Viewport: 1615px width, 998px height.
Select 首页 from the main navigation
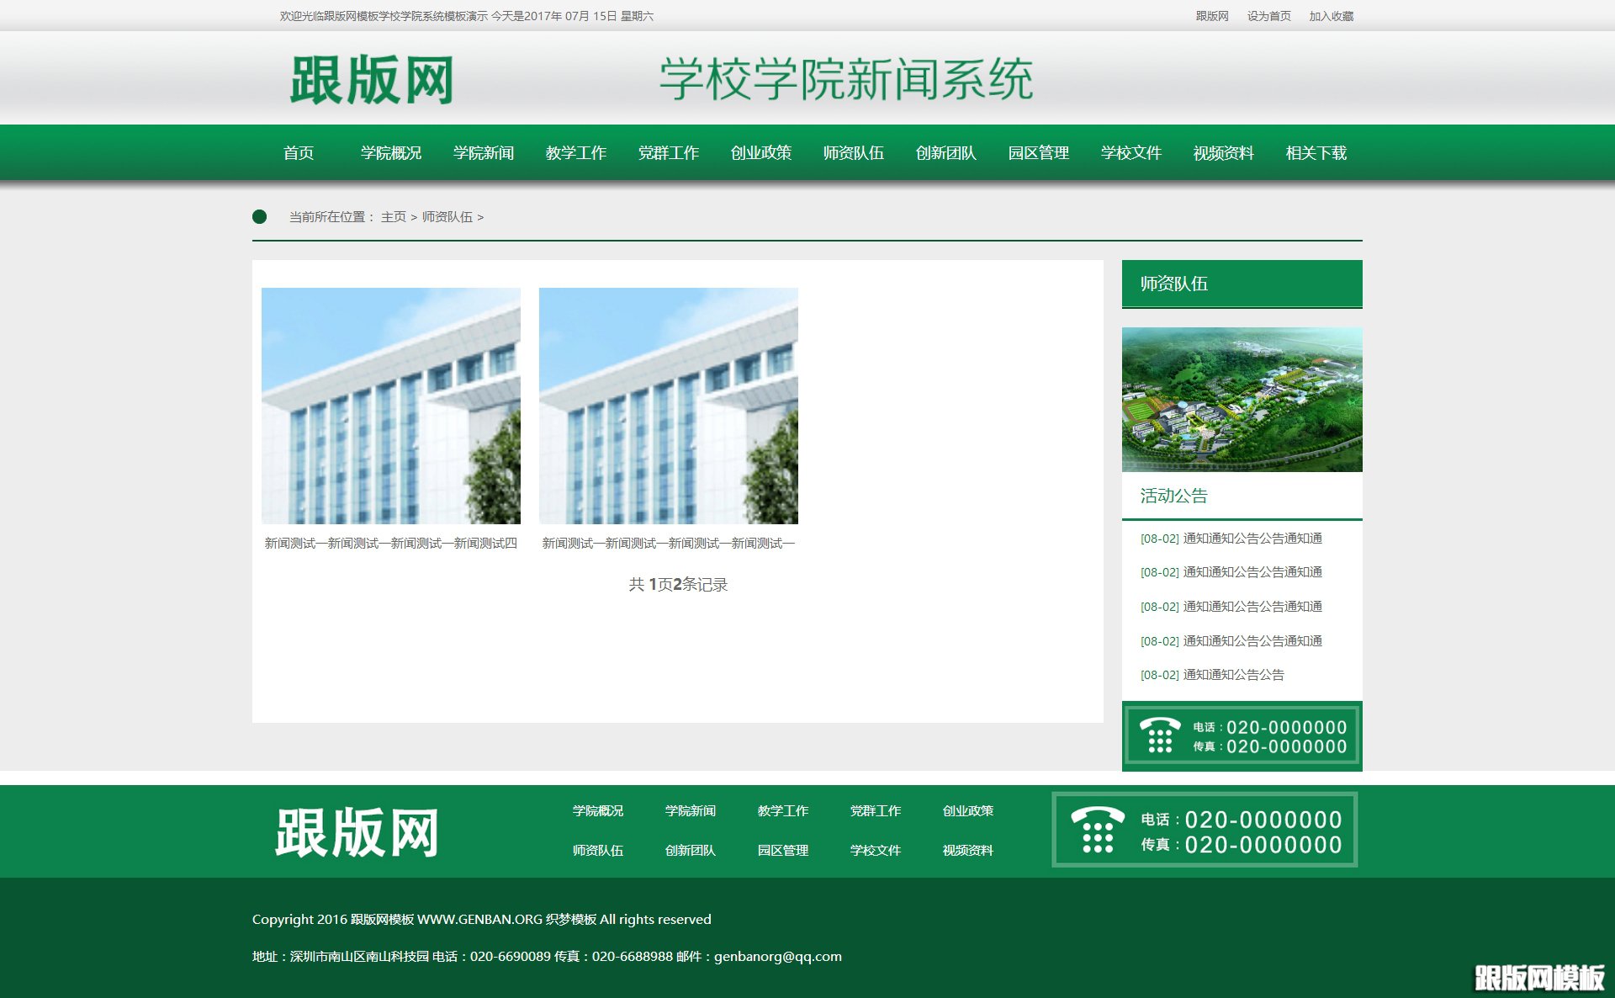coord(299,153)
